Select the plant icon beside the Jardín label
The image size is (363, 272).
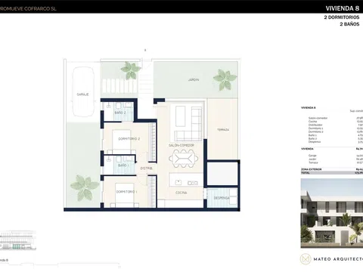(225, 79)
